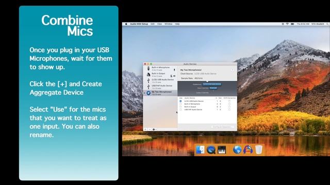Enable Drift Correction for Built-in Output
The width and height of the screenshot is (330, 185).
coord(229,107)
